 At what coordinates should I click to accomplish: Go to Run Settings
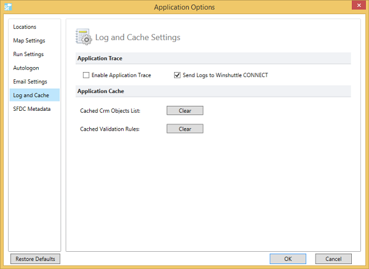point(34,54)
